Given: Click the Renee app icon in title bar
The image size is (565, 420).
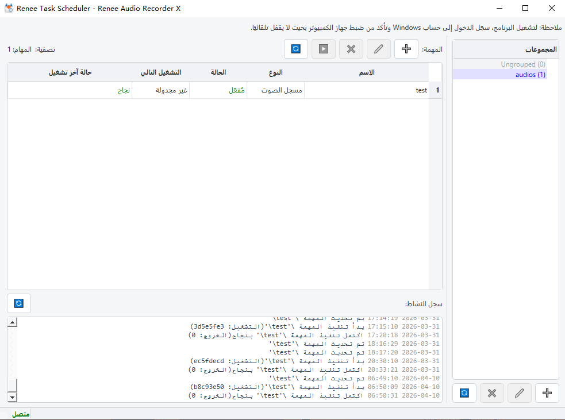Looking at the screenshot, I should [x=9, y=8].
